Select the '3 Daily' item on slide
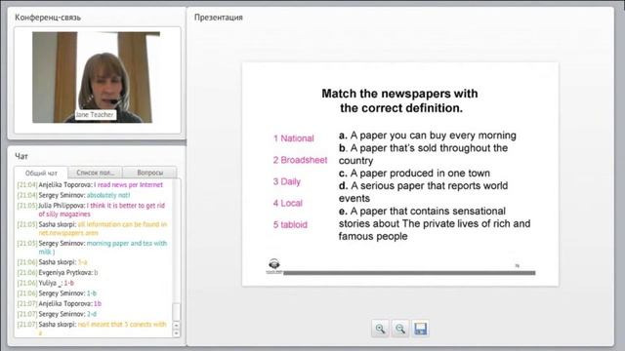 click(x=287, y=181)
